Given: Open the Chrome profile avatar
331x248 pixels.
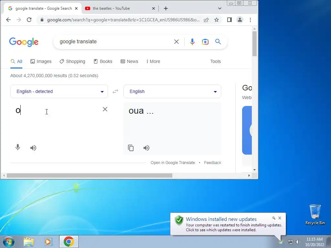Looking at the screenshot, I should point(240,20).
